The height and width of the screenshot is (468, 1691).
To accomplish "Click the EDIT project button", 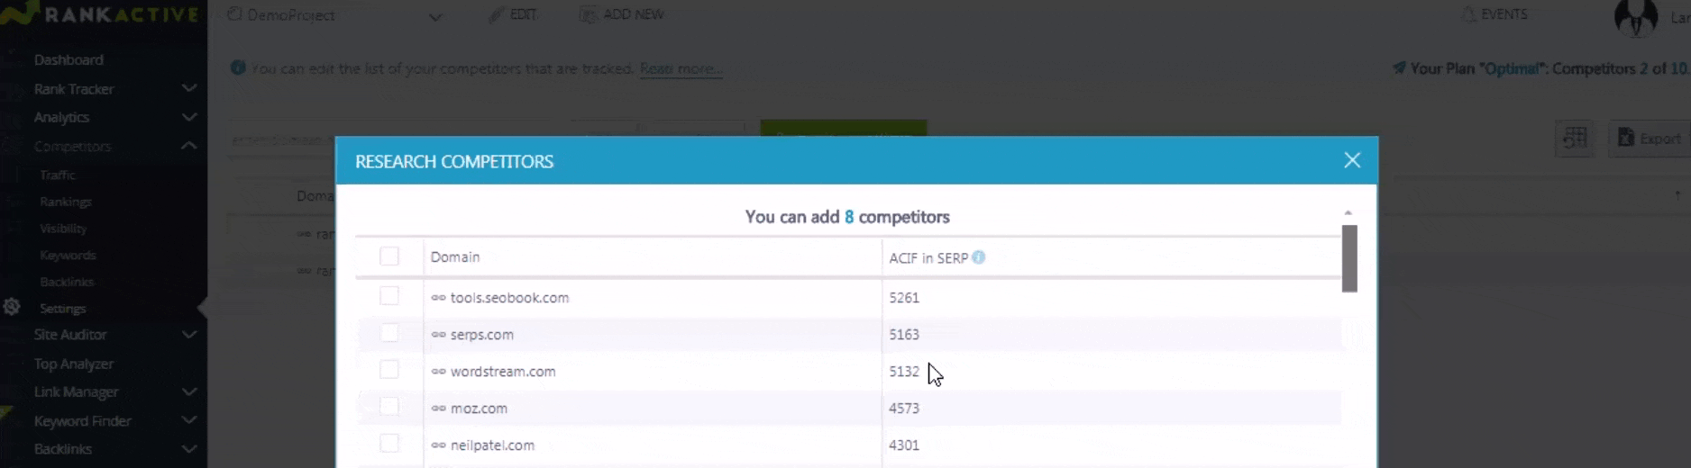I will click(x=512, y=14).
